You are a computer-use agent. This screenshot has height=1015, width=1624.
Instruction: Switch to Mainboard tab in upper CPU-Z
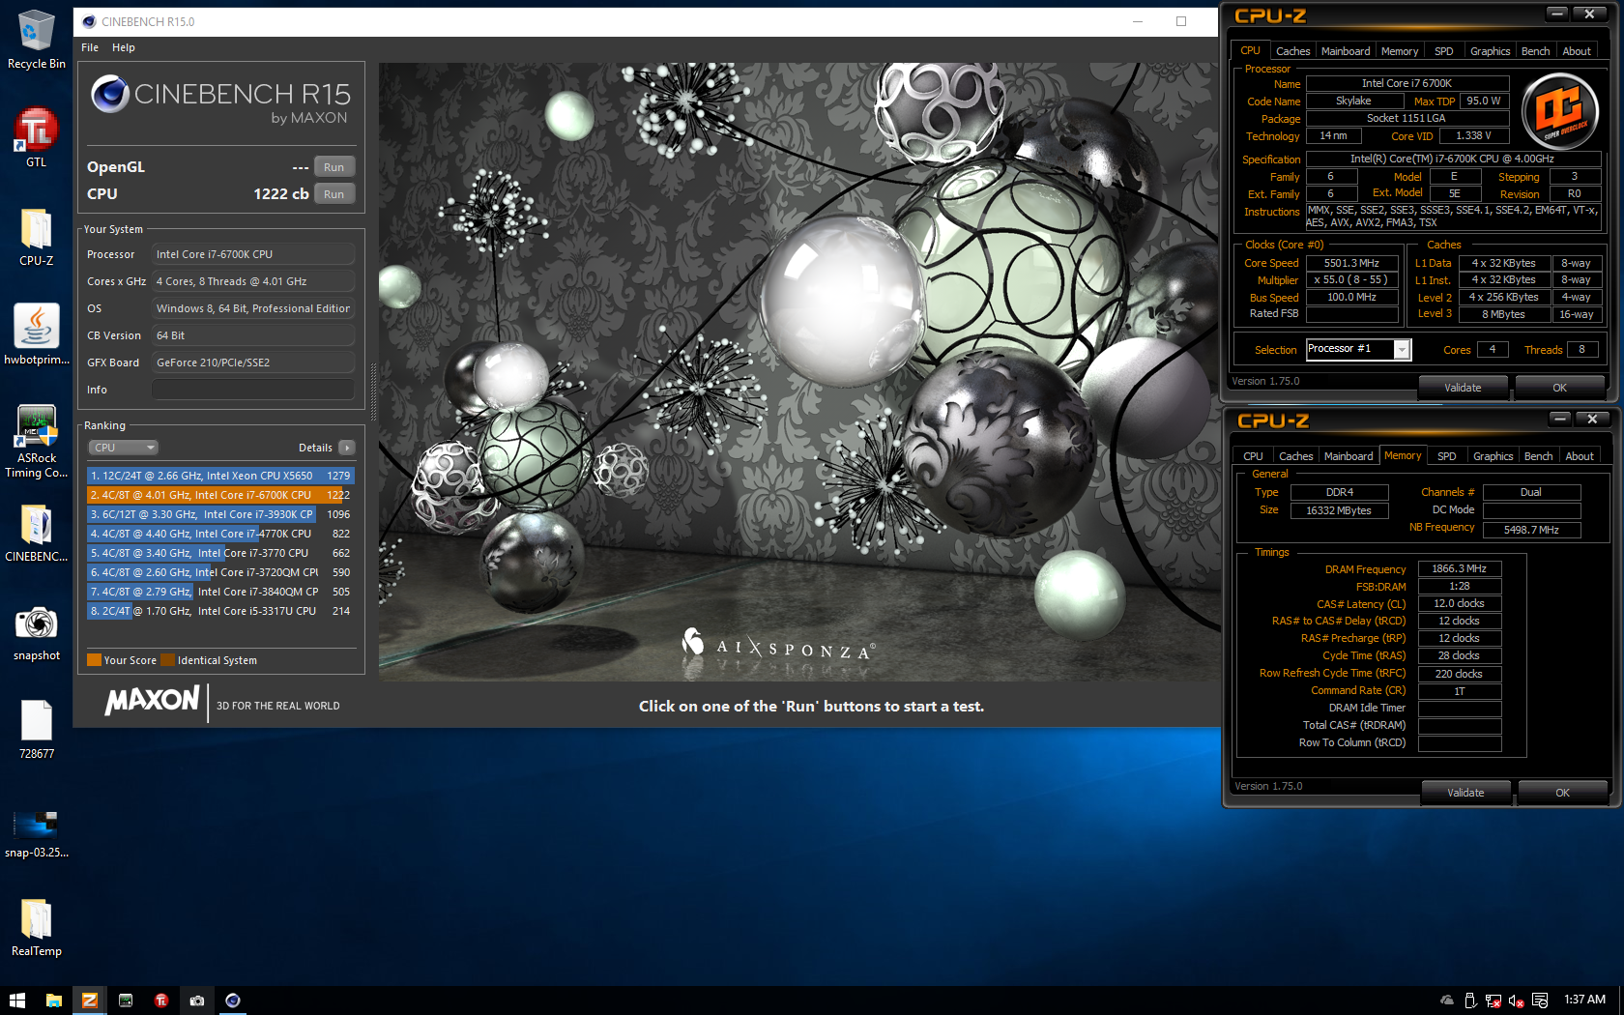click(1346, 51)
